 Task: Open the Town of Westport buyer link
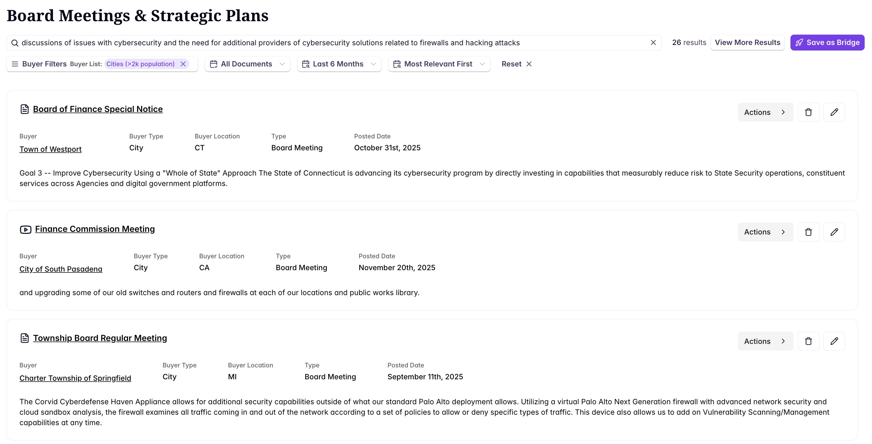coord(50,149)
